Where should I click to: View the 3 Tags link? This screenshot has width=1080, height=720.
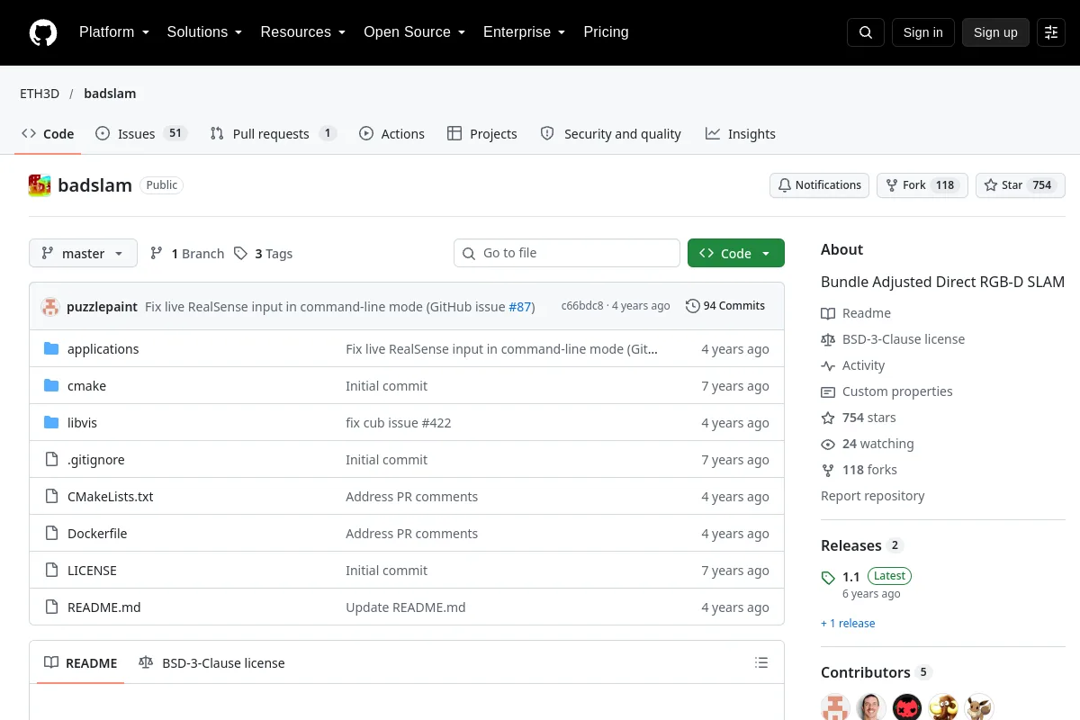(263, 254)
